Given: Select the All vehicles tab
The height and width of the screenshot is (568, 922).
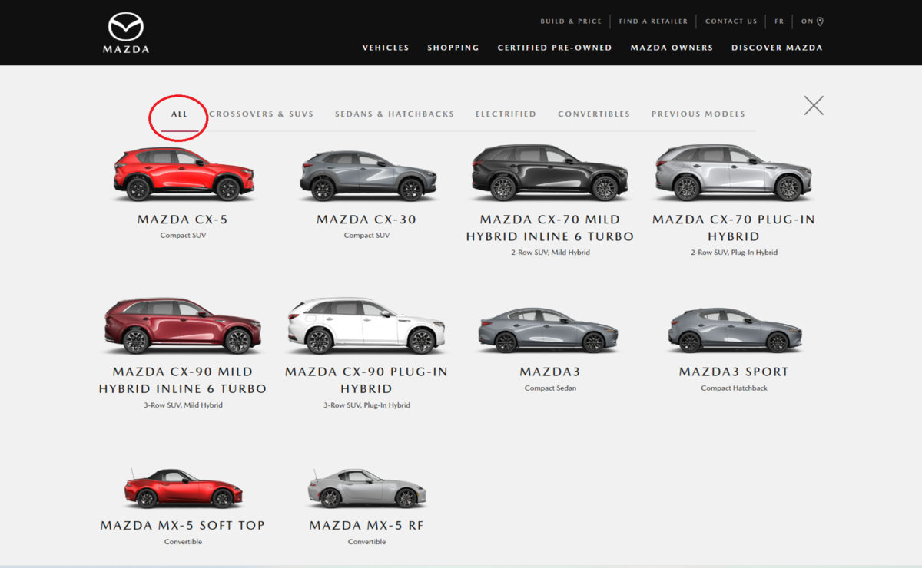Looking at the screenshot, I should coord(179,114).
